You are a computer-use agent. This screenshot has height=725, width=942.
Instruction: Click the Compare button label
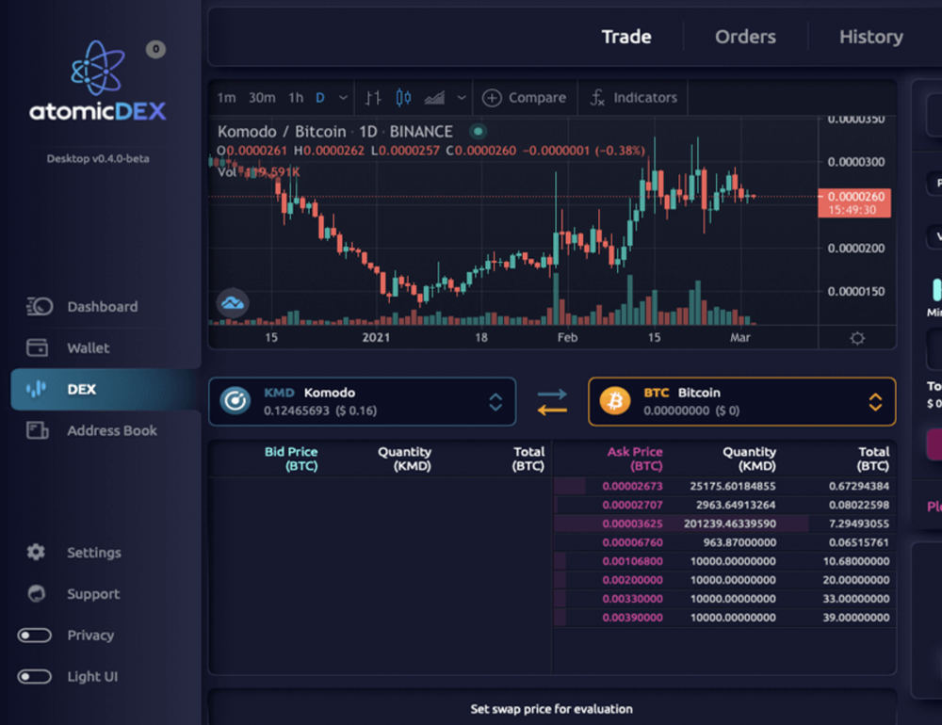pos(537,97)
